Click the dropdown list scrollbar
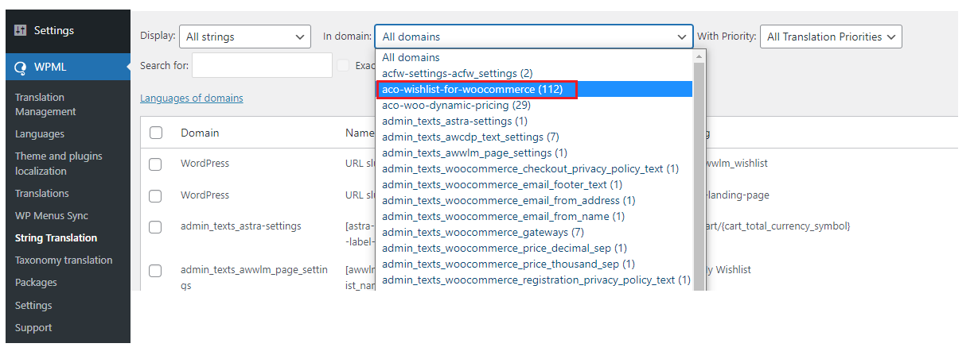 tap(699, 177)
